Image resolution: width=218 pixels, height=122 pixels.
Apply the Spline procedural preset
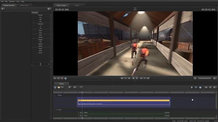click(40, 50)
